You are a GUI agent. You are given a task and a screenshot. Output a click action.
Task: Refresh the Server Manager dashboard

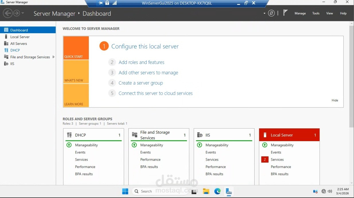tap(271, 13)
